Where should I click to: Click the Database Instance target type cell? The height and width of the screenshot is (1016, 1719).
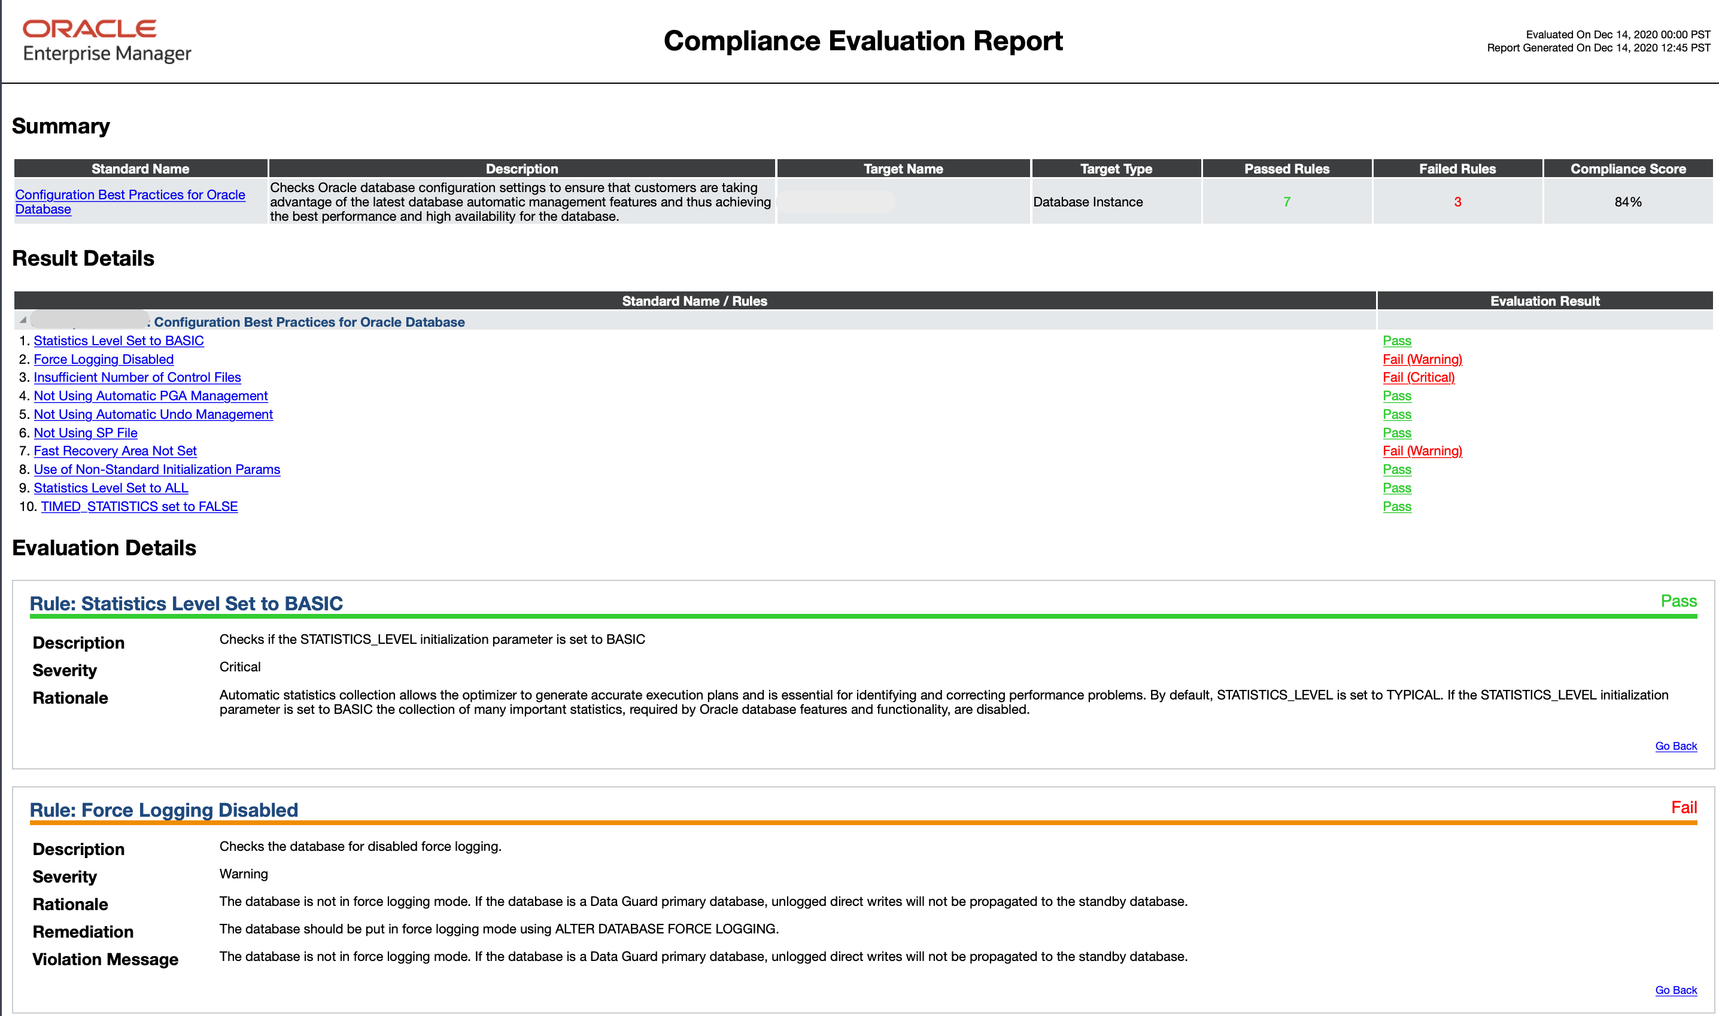click(x=1116, y=202)
